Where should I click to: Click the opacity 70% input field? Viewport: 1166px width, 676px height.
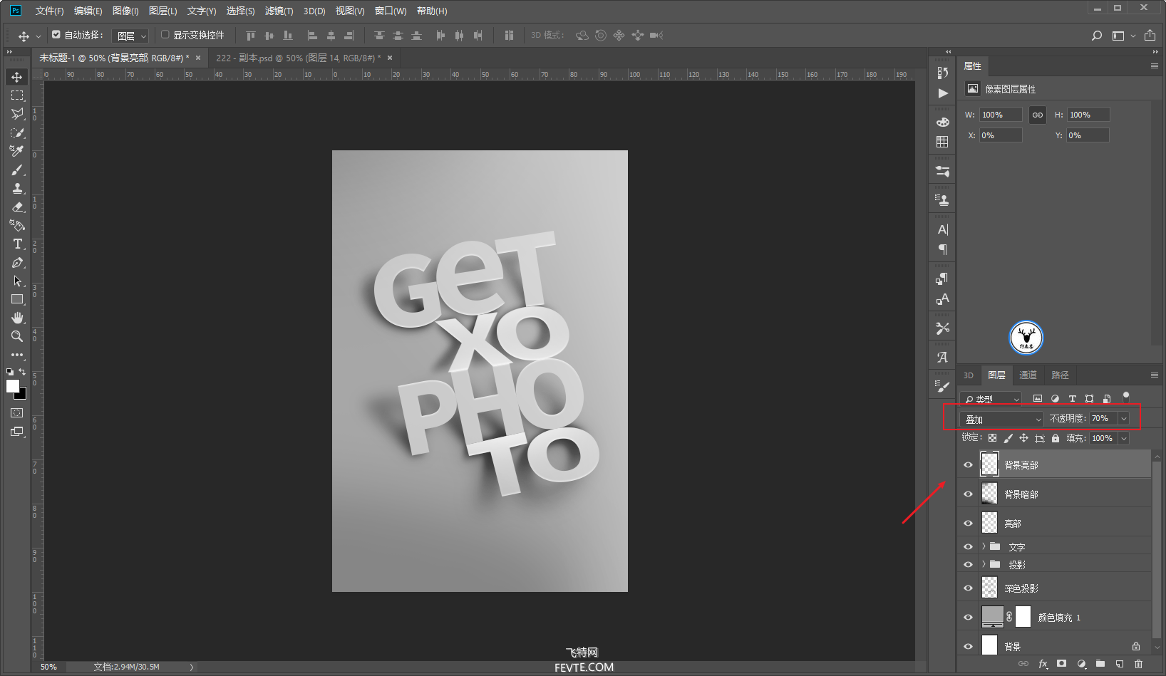[x=1103, y=419]
